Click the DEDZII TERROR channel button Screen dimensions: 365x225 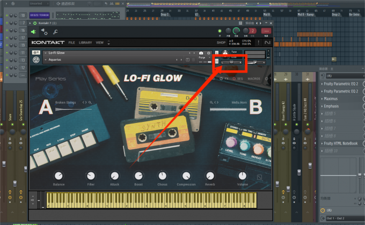point(40,16)
